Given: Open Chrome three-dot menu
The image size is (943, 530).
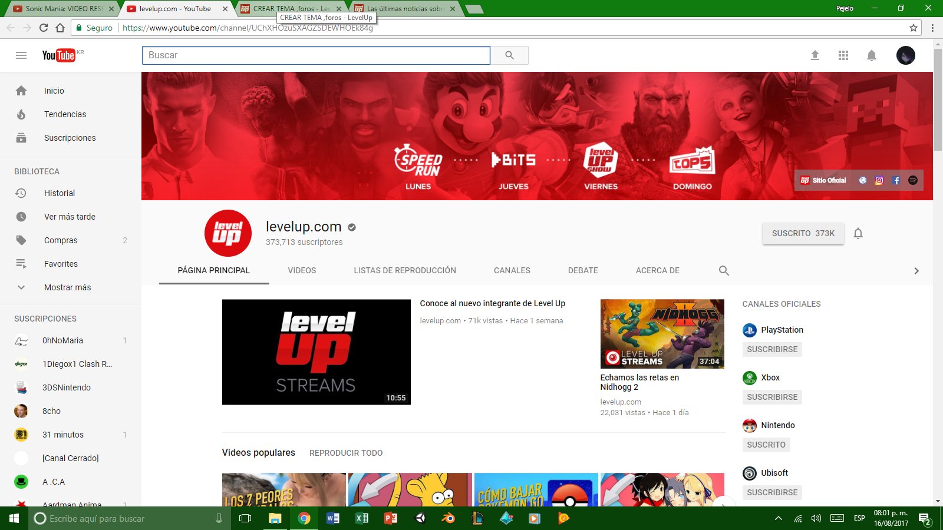Looking at the screenshot, I should pyautogui.click(x=932, y=28).
